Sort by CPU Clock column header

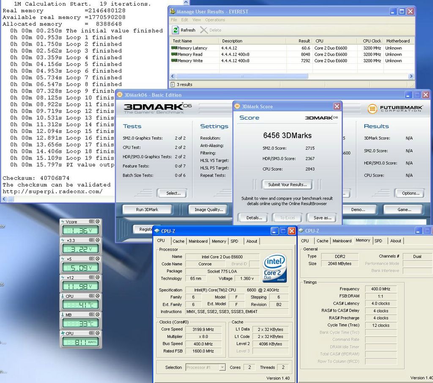click(x=370, y=41)
